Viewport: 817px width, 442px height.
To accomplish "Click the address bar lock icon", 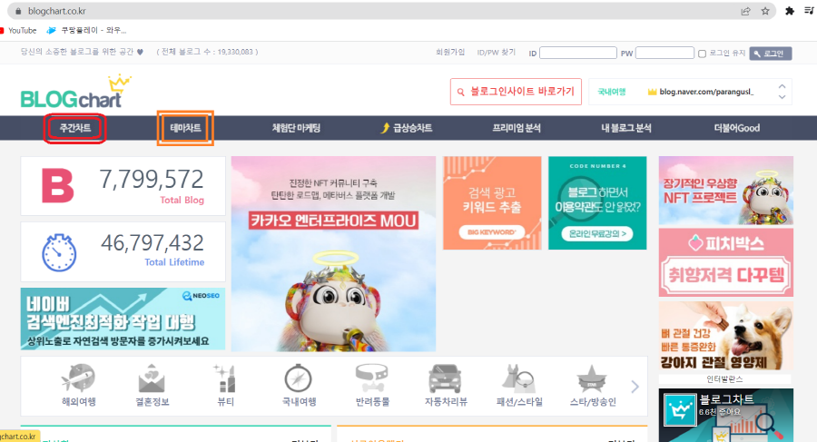I will [x=18, y=11].
